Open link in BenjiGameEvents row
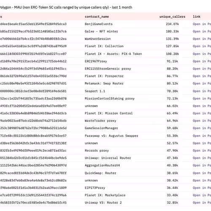Screen dimensions: 211x211 [x=202, y=24]
